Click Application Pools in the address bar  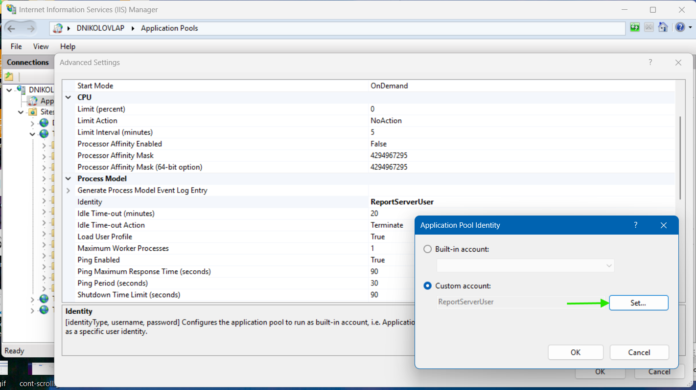point(169,28)
